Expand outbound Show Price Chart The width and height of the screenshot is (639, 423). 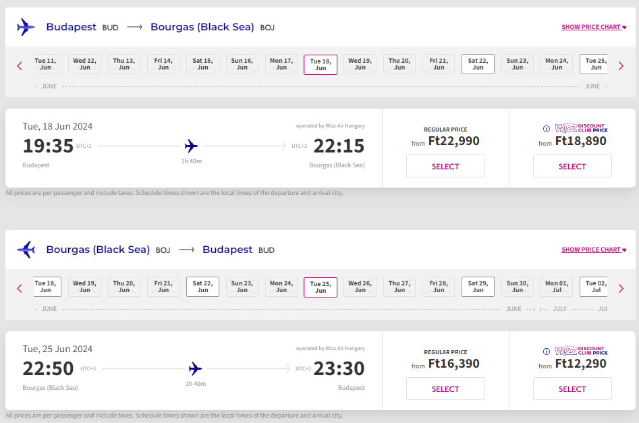(x=594, y=27)
